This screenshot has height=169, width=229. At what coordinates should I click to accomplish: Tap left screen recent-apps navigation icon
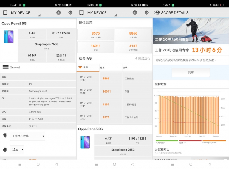(x=20, y=164)
